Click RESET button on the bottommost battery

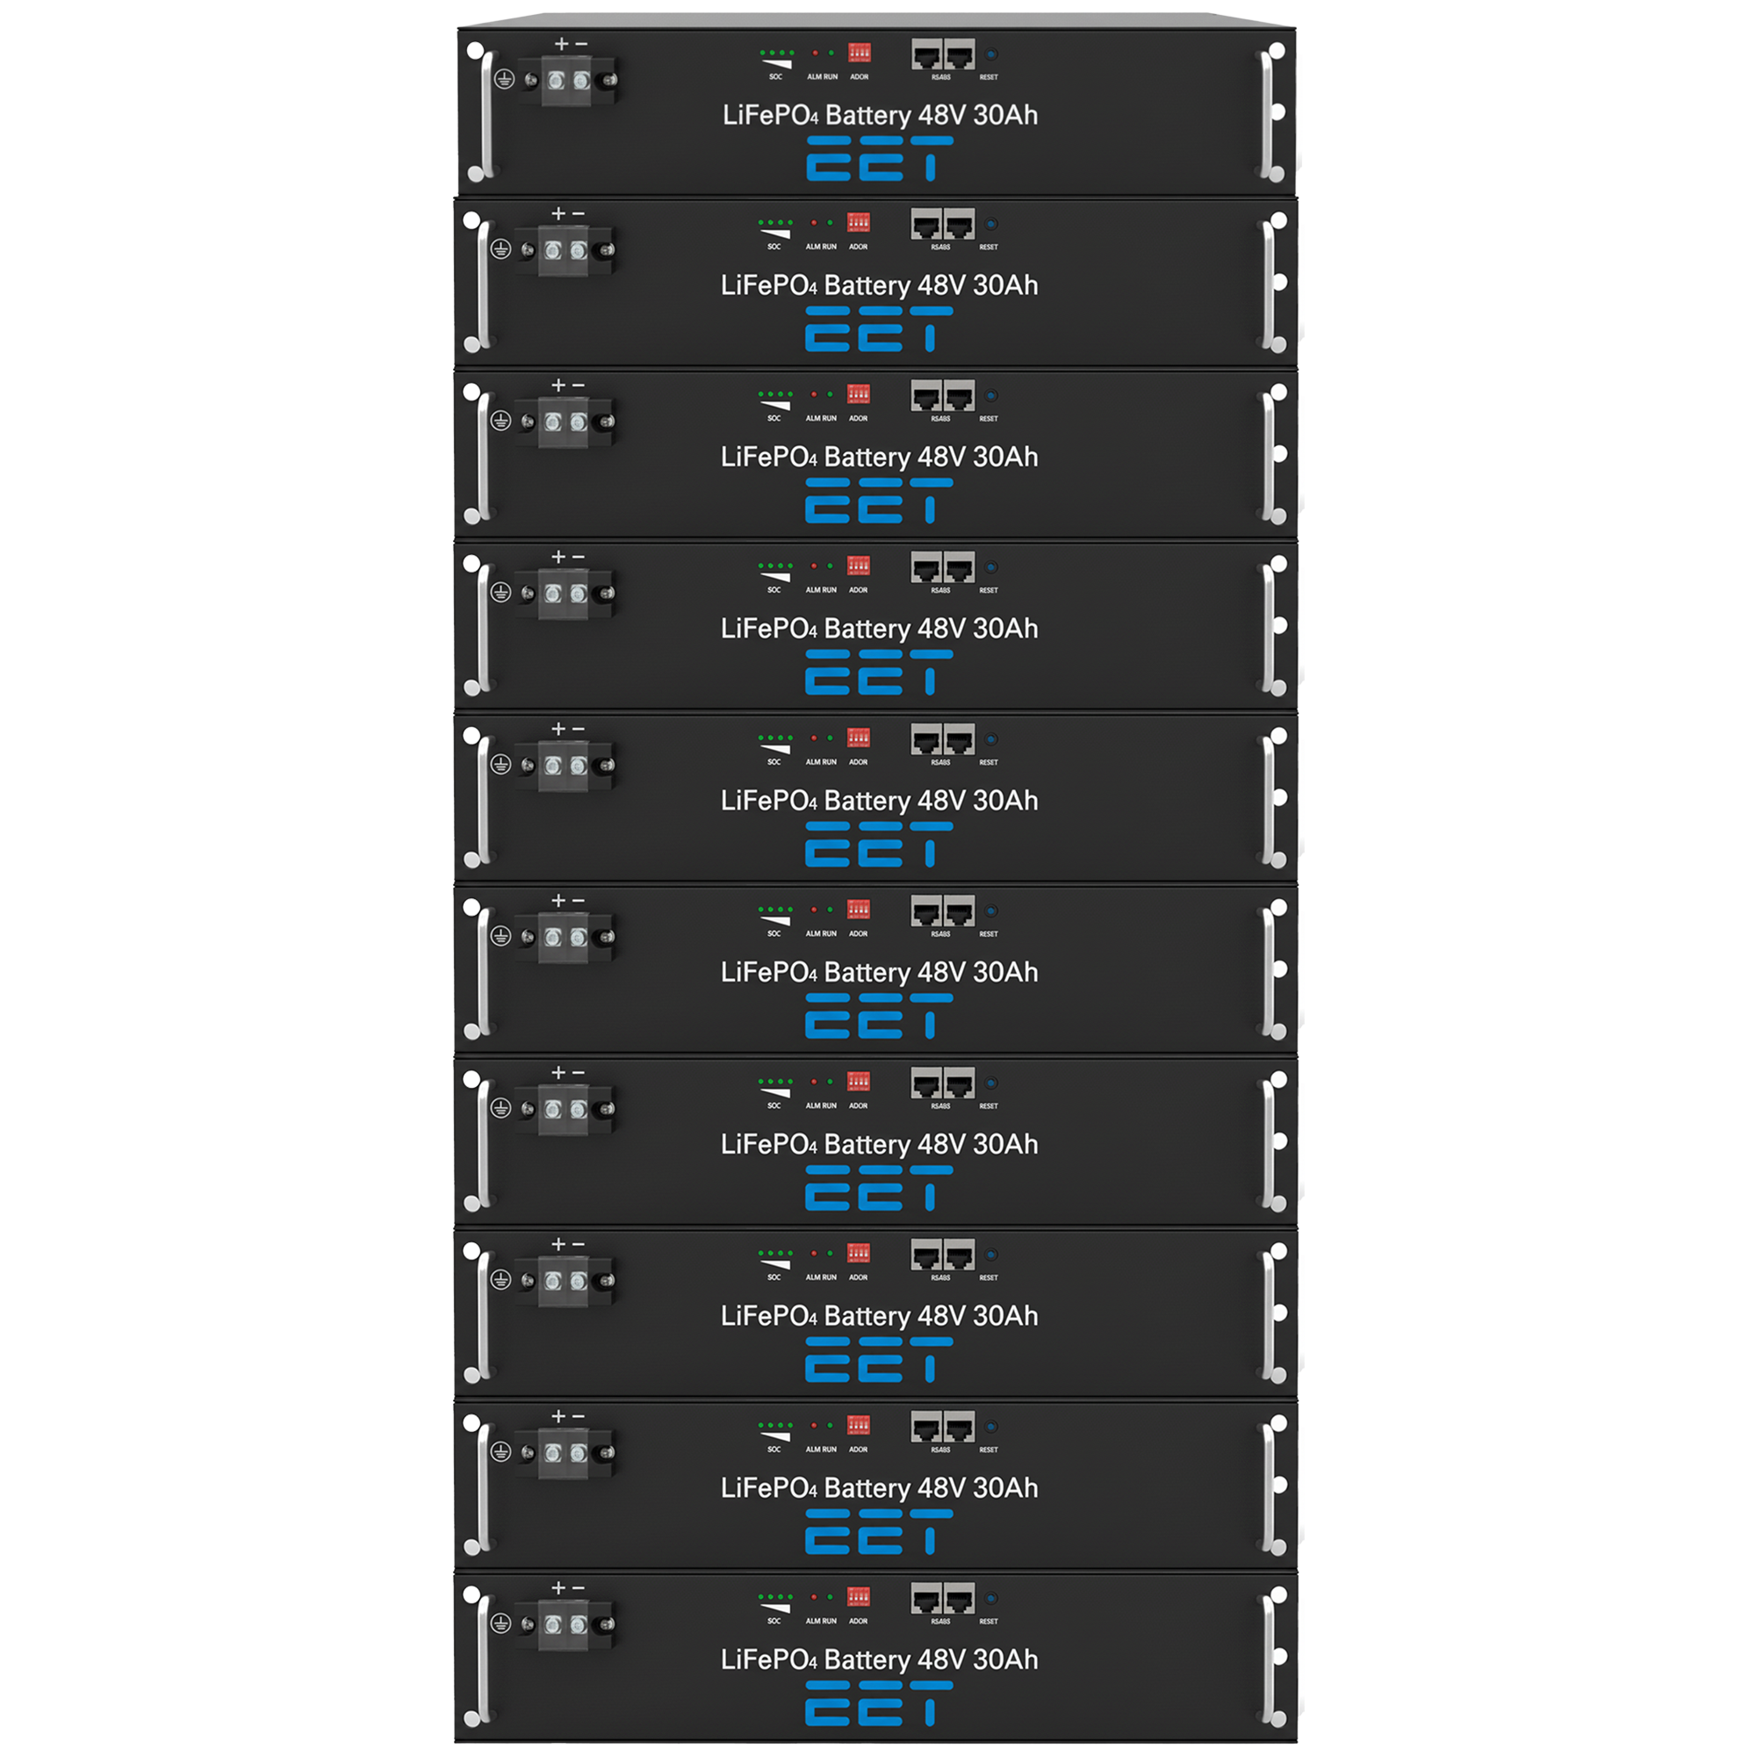[x=990, y=1598]
